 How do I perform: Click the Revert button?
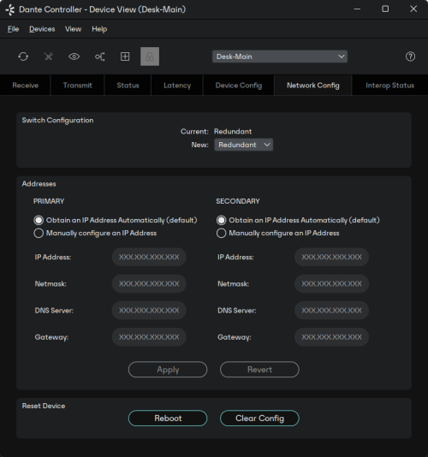point(259,370)
